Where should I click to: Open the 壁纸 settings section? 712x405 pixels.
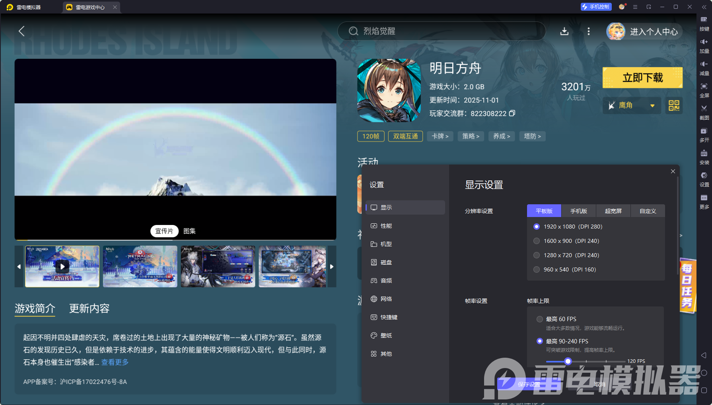click(405, 335)
